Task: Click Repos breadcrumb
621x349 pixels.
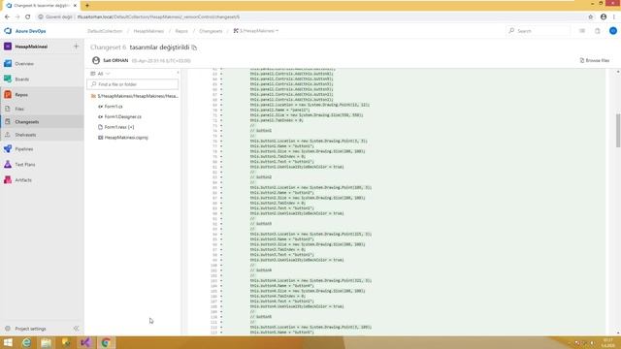Action: point(181,31)
